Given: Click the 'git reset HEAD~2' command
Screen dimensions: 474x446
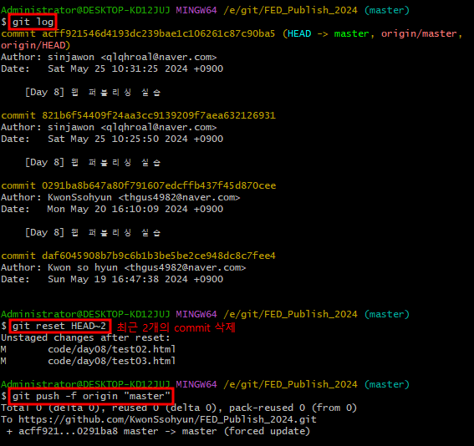Looking at the screenshot, I should tap(59, 326).
